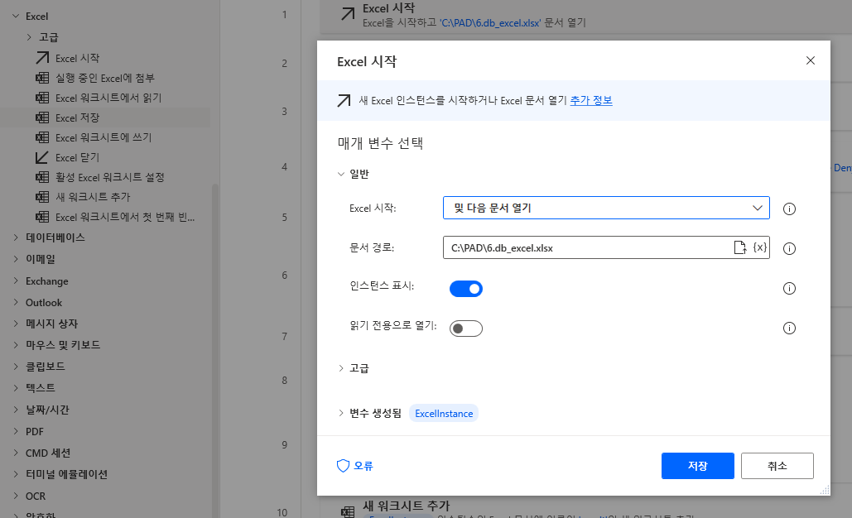This screenshot has width=852, height=518.
Task: Expand the 마우스 및 키보드 group
Action: pos(16,345)
